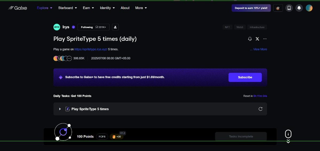Image resolution: width=320 pixels, height=151 pixels.
Task: Click the SpriteType task type icon
Action: pos(68,109)
